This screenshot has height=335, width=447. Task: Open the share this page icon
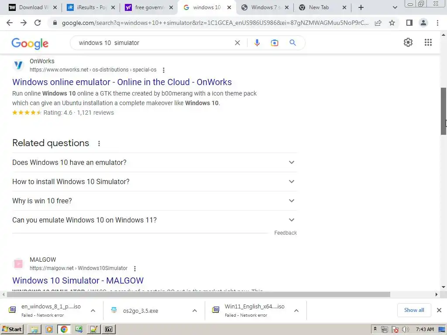(378, 23)
